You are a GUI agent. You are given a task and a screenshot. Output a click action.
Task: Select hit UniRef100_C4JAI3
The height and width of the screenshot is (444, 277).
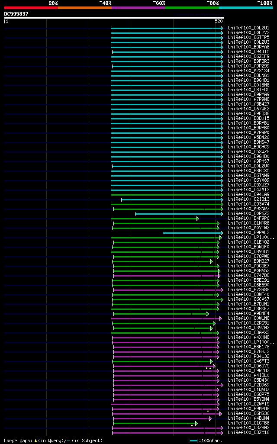pos(248,190)
